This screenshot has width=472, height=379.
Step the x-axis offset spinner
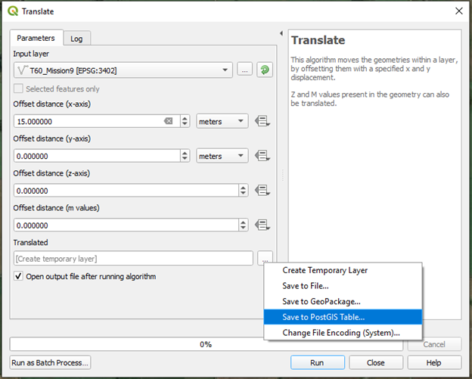tap(185, 121)
